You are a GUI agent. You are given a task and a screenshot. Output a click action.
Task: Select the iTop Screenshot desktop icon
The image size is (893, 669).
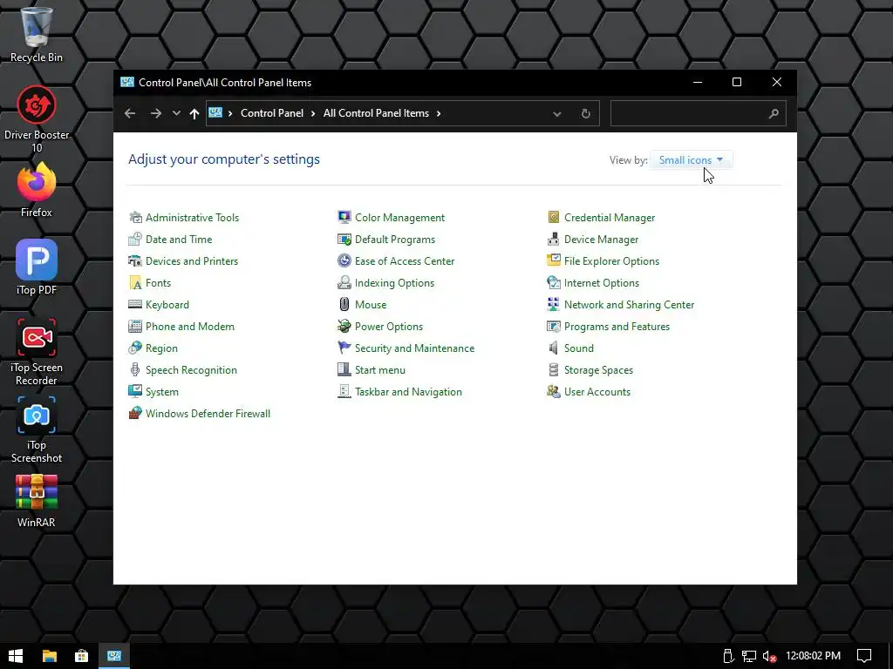pos(37,429)
